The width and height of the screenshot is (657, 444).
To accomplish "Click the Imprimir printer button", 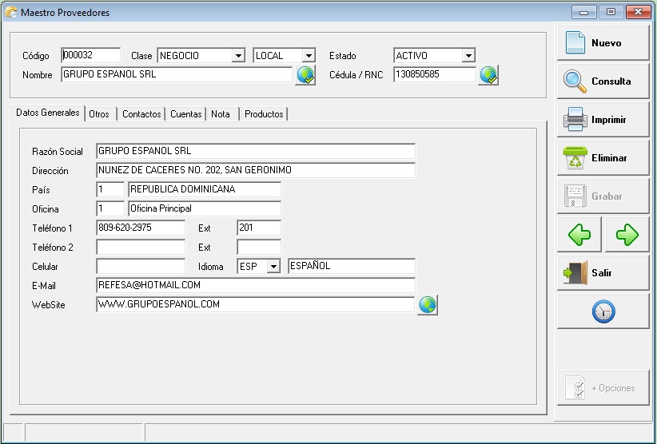I will [603, 120].
